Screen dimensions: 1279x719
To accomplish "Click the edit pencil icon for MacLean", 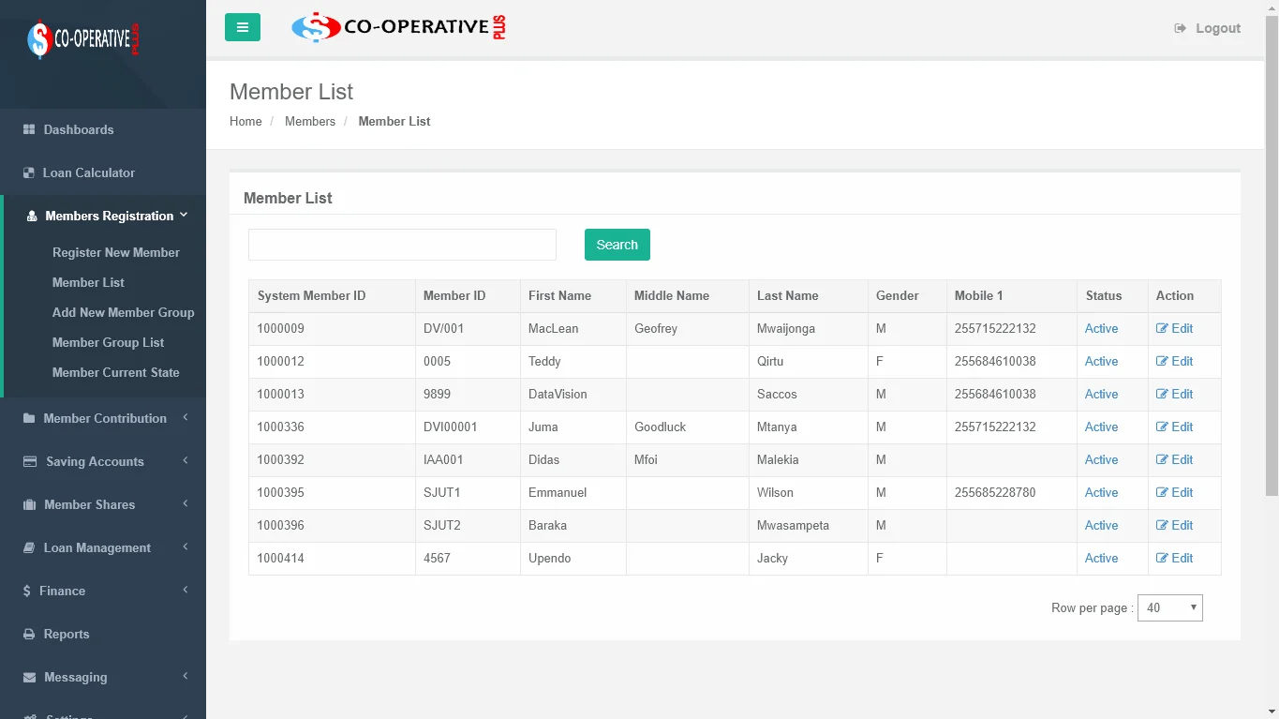I will tap(1162, 328).
